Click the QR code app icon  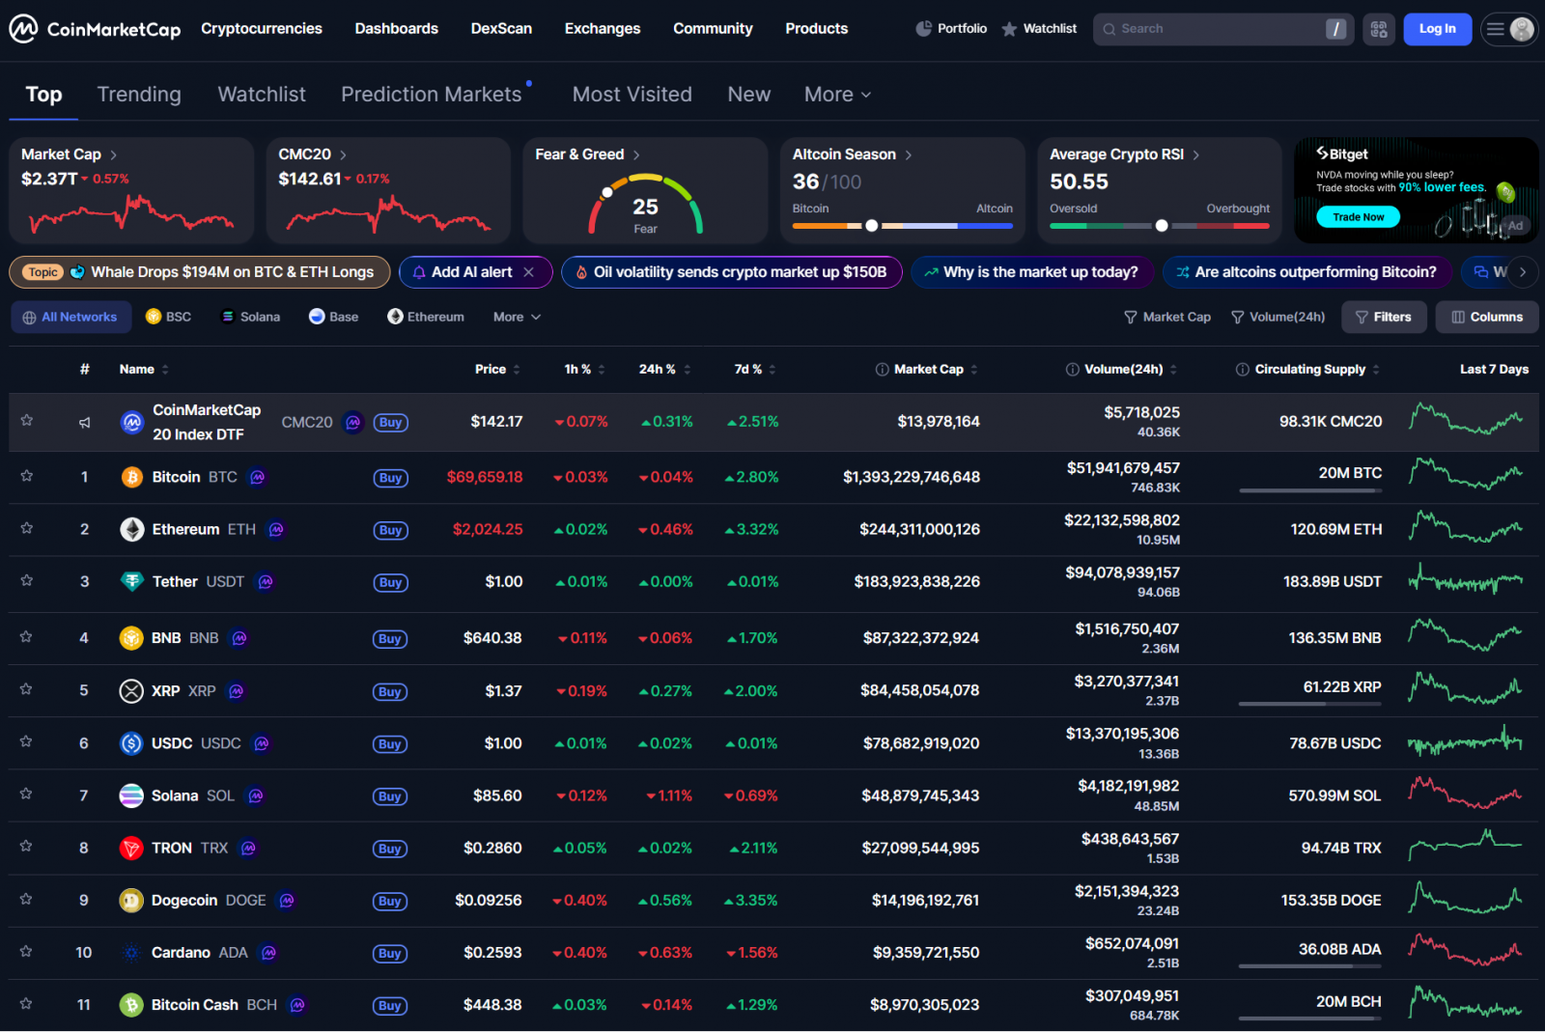tap(1379, 29)
